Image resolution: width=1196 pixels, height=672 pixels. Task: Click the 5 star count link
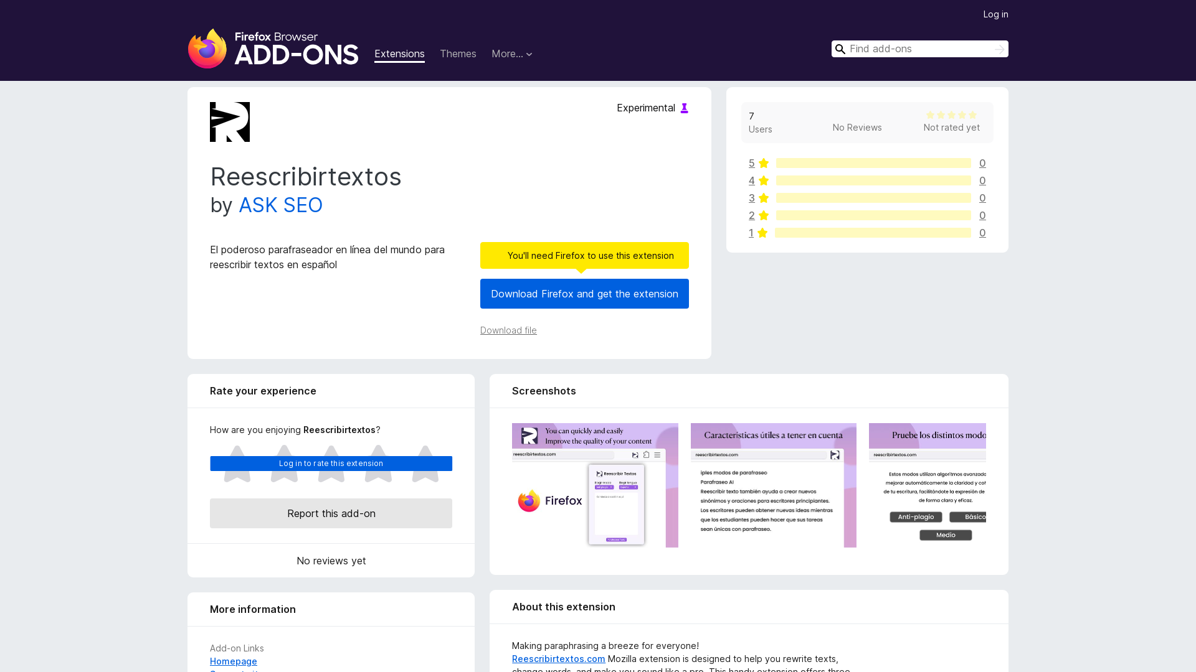pos(752,163)
